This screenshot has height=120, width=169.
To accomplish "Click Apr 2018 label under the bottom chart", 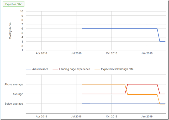I will coord(41,116).
